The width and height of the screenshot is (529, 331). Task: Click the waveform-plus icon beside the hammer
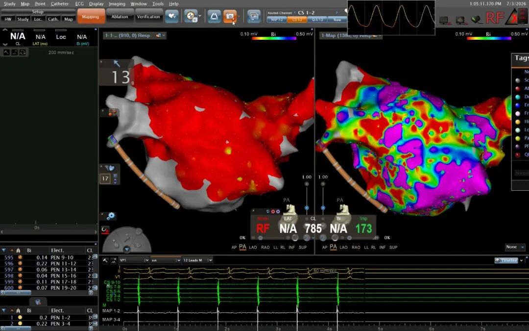pos(113,260)
